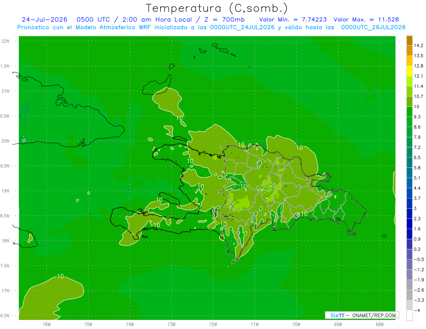Click the 'ONAMET/REP.DOM.' credit label
The height and width of the screenshot is (329, 426).
(x=375, y=315)
